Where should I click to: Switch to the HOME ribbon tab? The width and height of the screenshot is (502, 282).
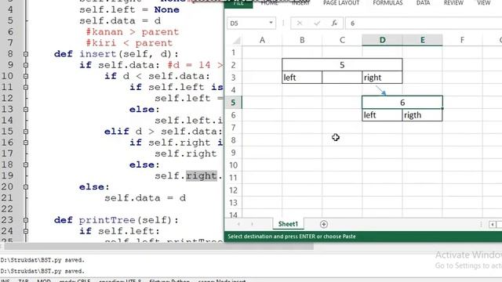pyautogui.click(x=270, y=3)
